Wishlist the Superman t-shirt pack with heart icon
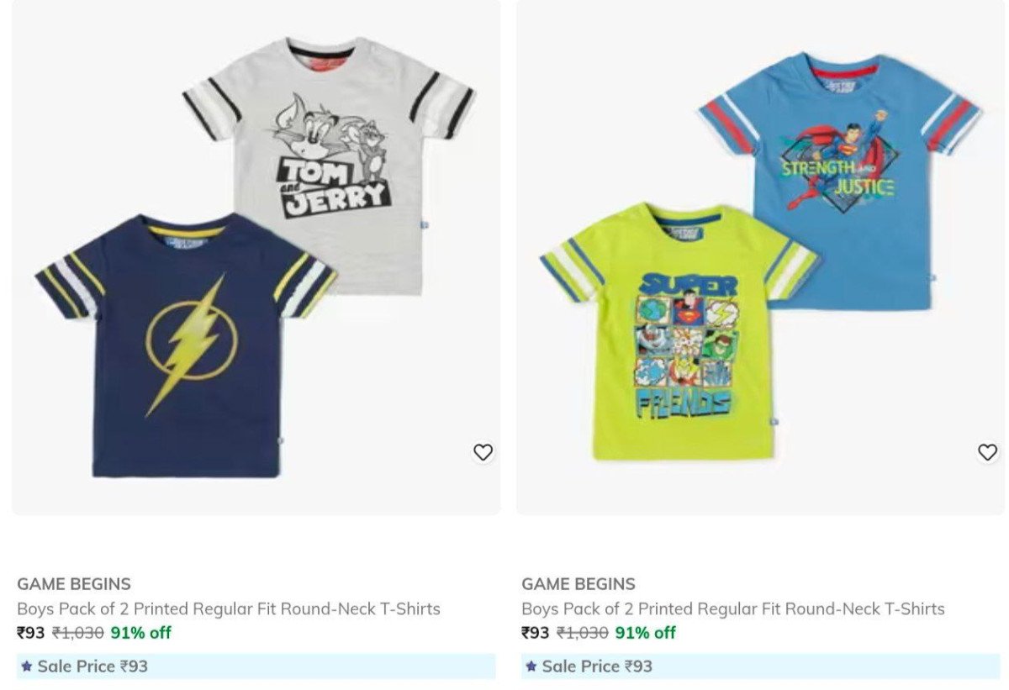This screenshot has width=1009, height=690. click(x=987, y=452)
